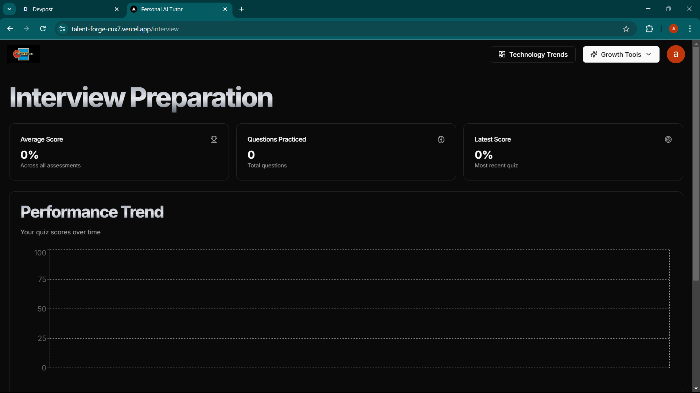Screen dimensions: 700x393
Task: Open Chrome three-dot menu
Action: [690, 29]
